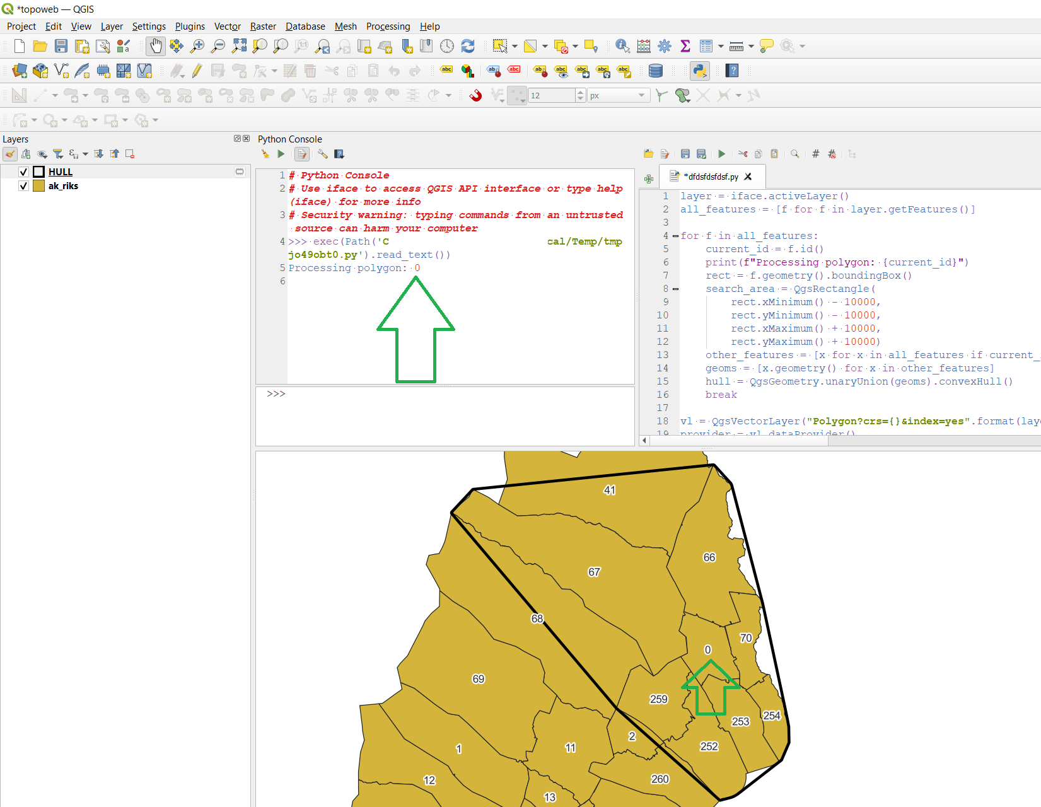
Task: Collapse the for loop code fold marker
Action: pyautogui.click(x=676, y=236)
